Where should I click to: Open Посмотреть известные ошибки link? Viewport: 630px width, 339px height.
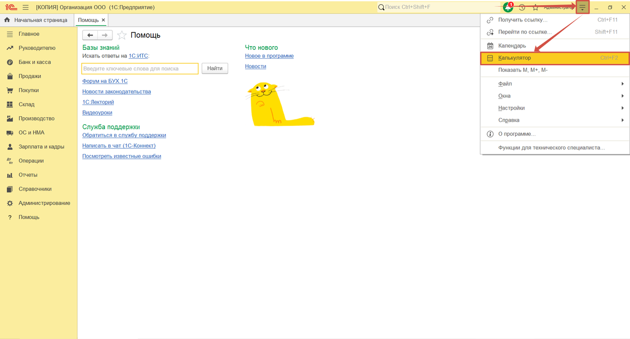coord(122,156)
